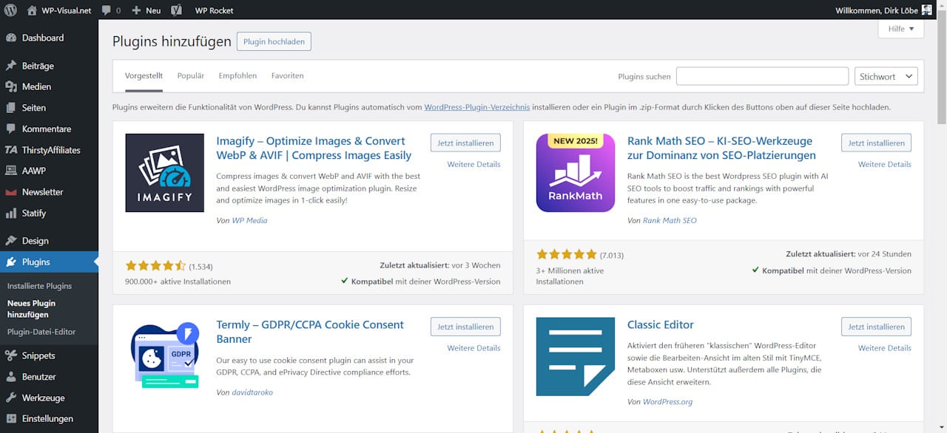
Task: Install the Classic Editor plugin
Action: click(x=876, y=327)
